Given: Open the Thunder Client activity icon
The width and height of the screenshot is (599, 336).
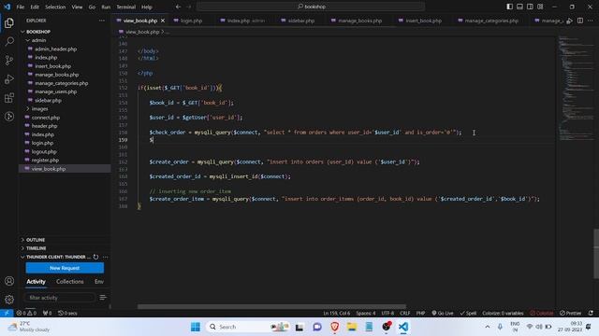Looking at the screenshot, I should click(x=9, y=116).
